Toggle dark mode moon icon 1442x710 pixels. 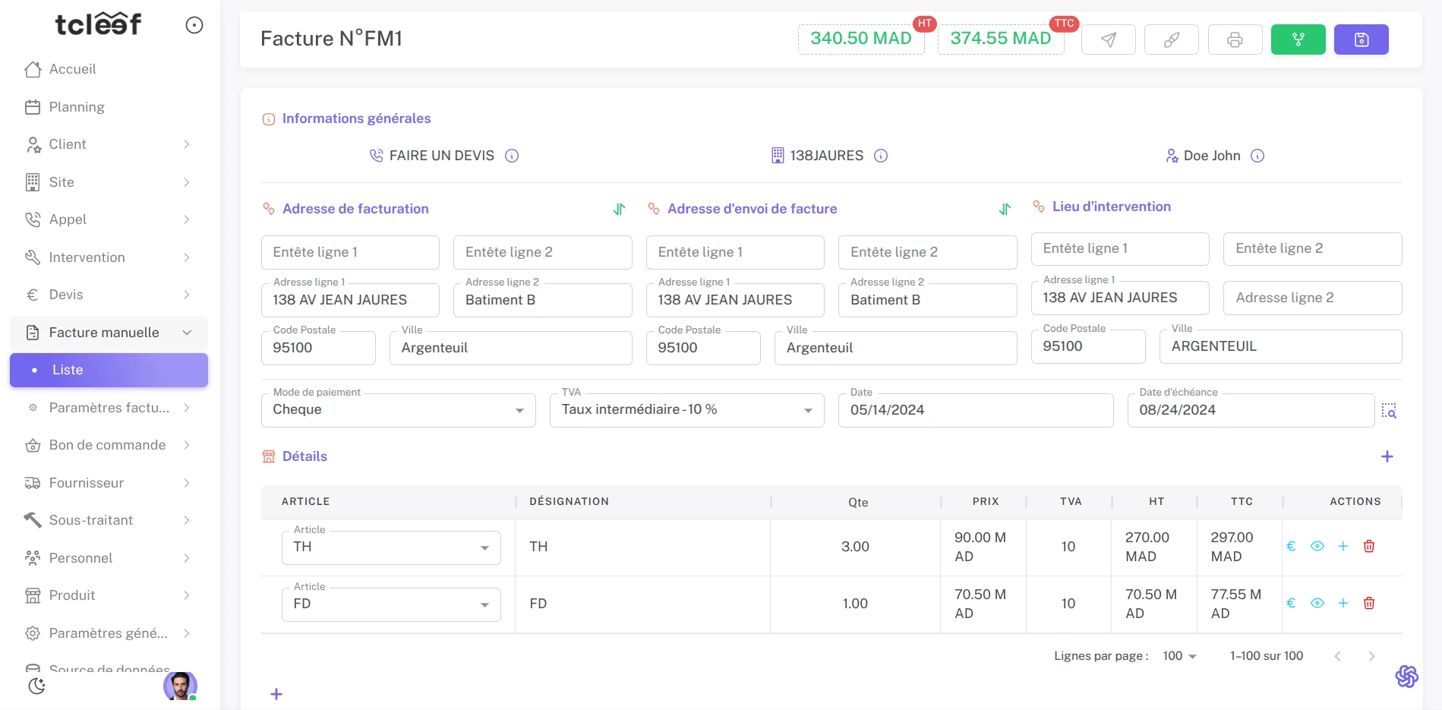(36, 686)
